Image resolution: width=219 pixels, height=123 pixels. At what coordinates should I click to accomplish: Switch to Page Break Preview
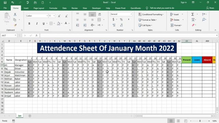185,121
